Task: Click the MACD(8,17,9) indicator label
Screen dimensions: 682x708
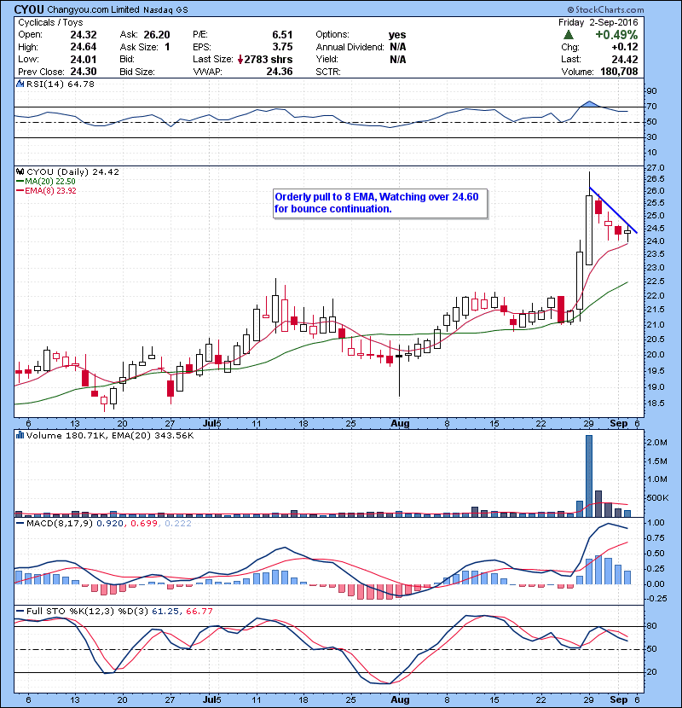Action: 60,524
